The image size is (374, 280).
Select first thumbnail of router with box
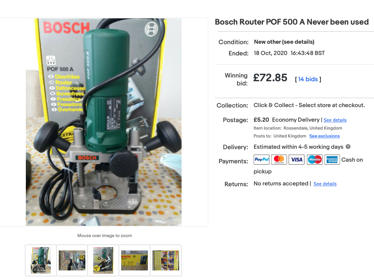pyautogui.click(x=41, y=260)
